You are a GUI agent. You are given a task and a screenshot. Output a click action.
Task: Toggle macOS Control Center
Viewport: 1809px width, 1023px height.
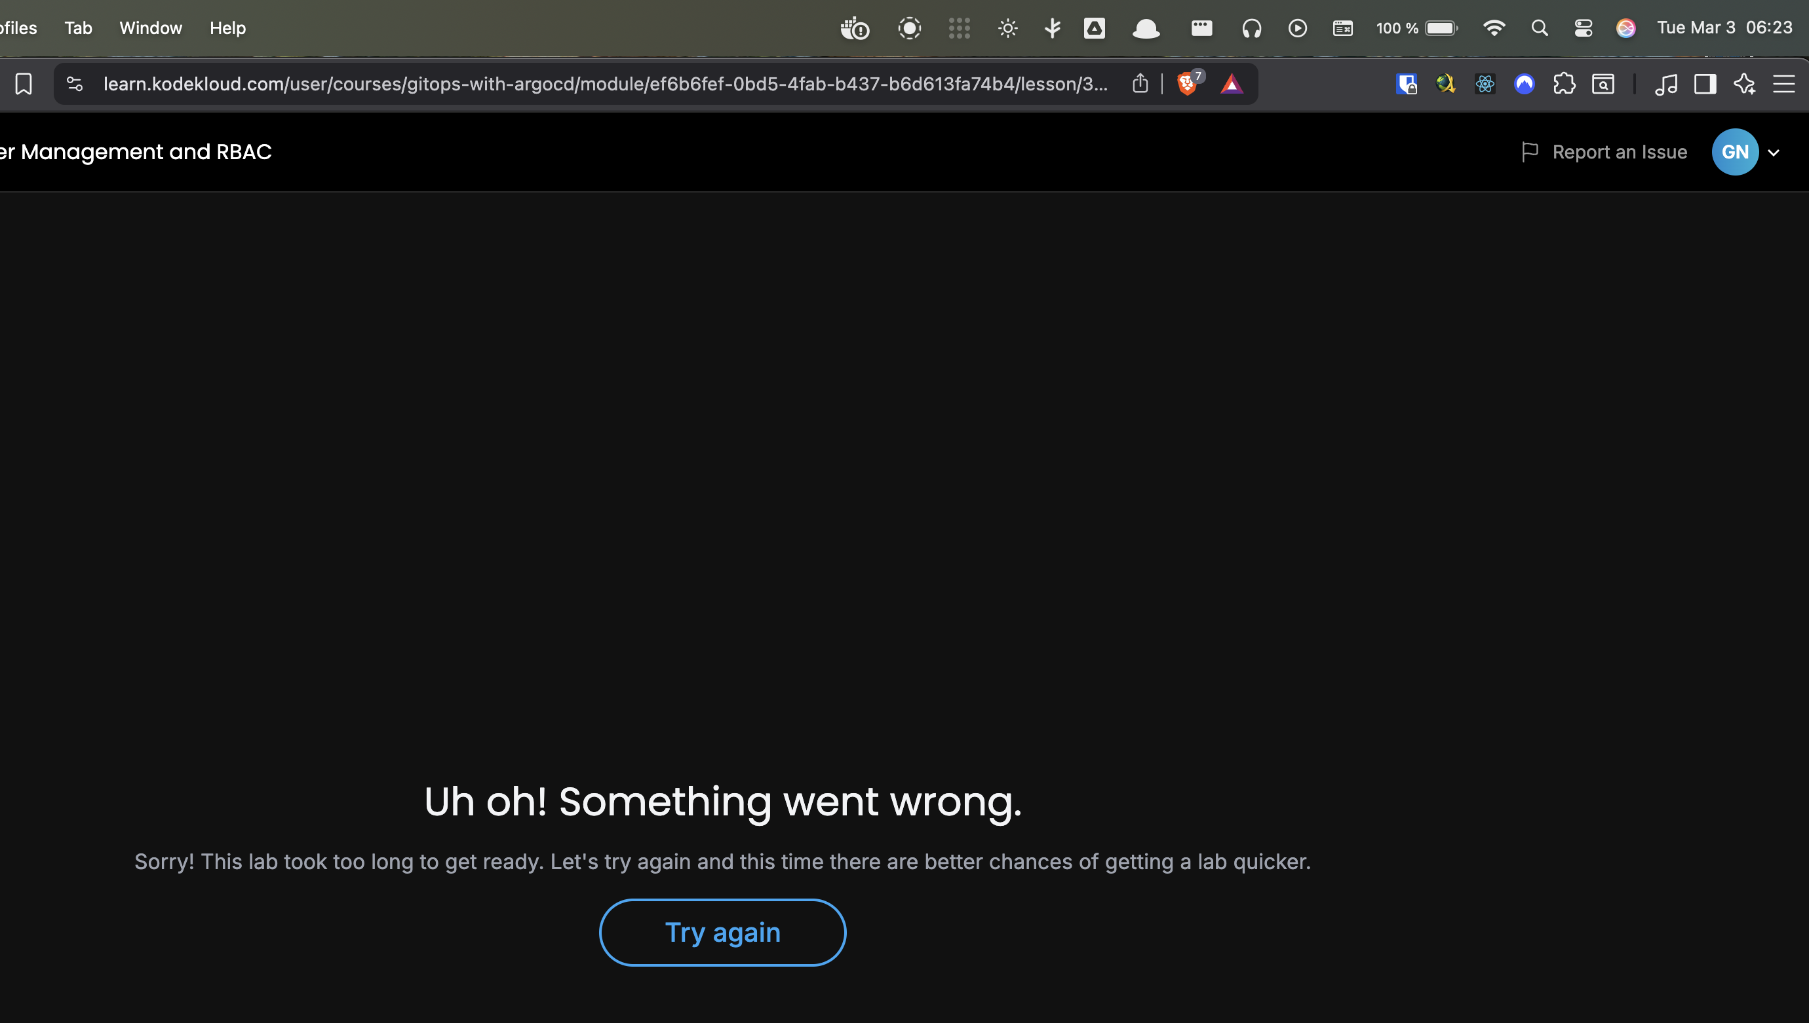(1583, 28)
